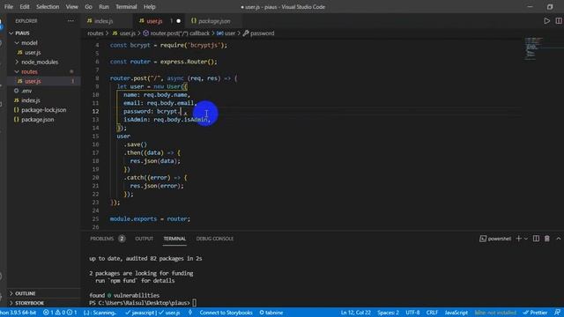Open the View menu
The image size is (564, 317).
(x=72, y=7)
